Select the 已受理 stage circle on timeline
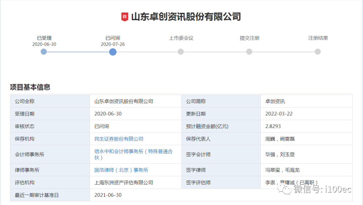This screenshot has width=363, height=205. (44, 52)
